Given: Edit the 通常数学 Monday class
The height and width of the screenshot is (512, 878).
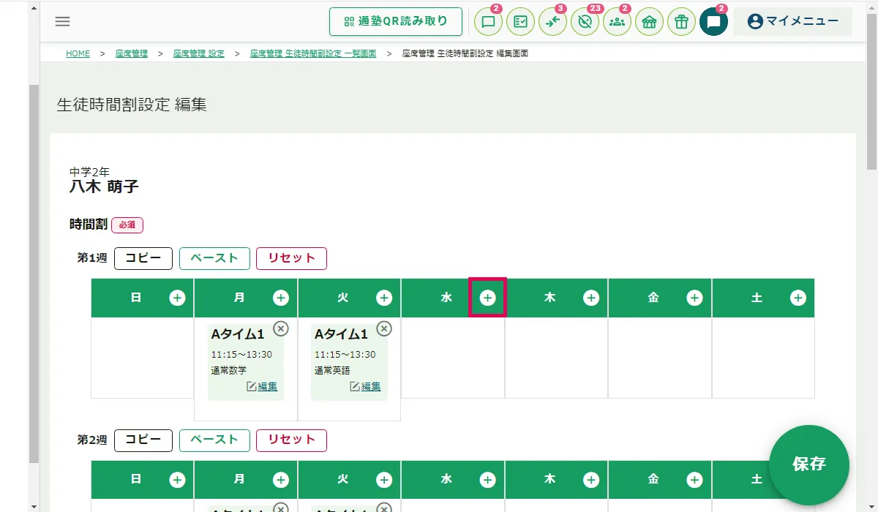Looking at the screenshot, I should (x=262, y=387).
